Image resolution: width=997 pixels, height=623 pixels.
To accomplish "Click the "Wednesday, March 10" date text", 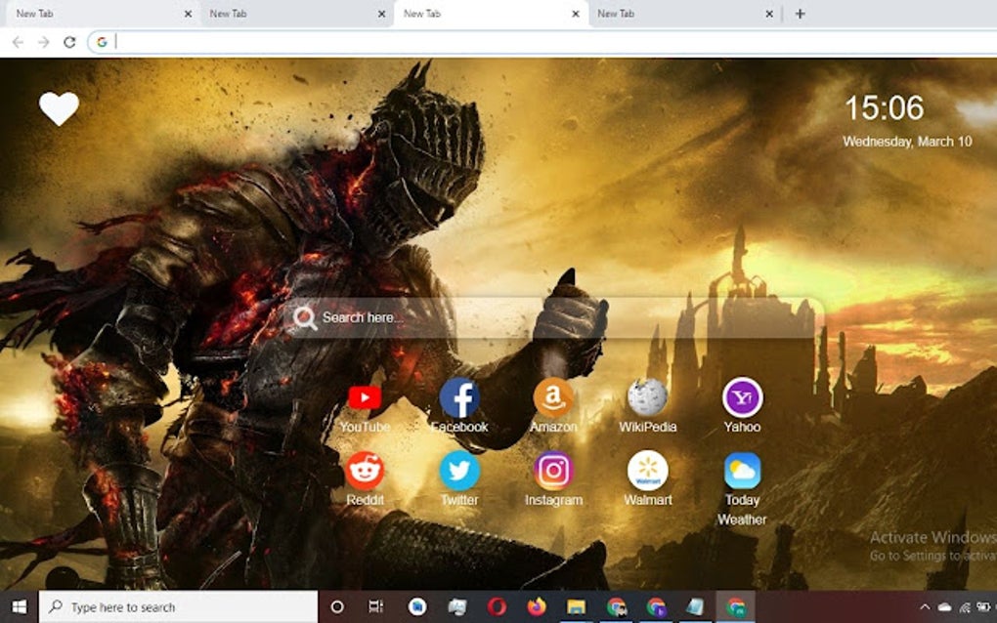I will click(x=907, y=142).
